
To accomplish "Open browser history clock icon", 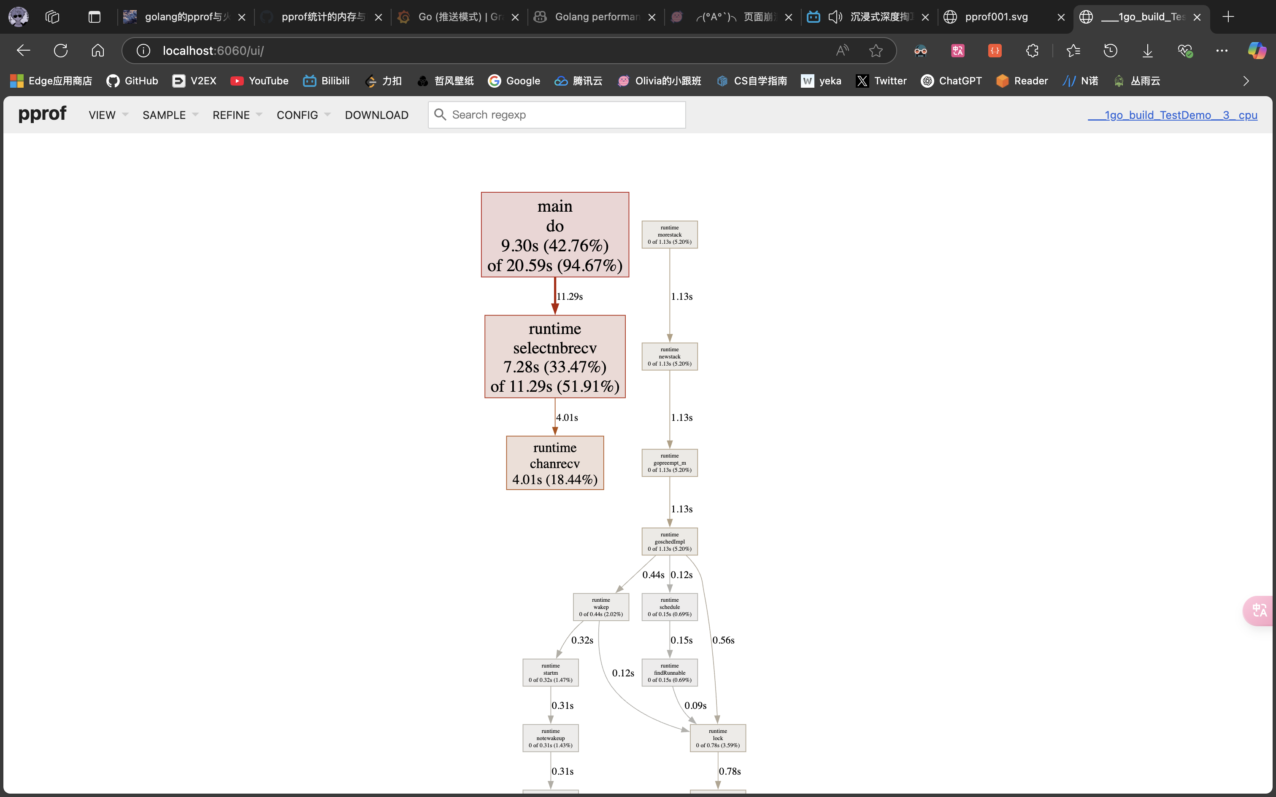I will point(1111,51).
